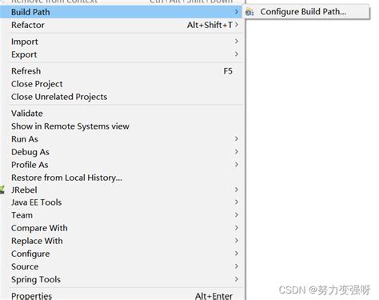Select the Build Path menu item
Image resolution: width=379 pixels, height=300 pixels.
[122, 12]
